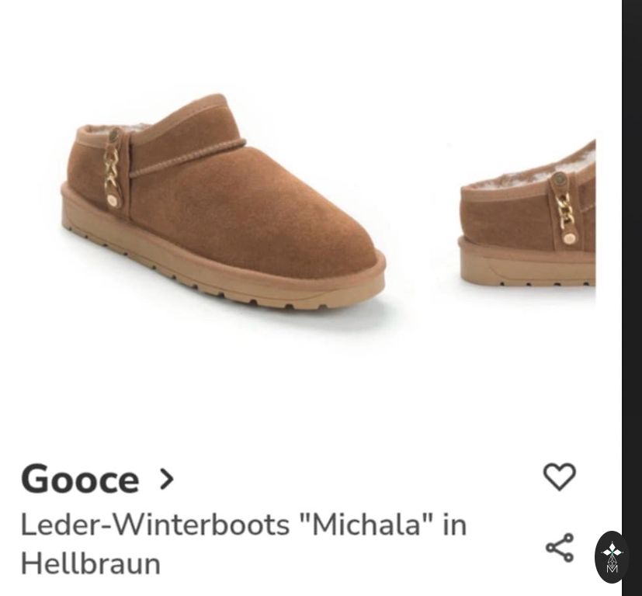
Task: Open the Gooce brand page link
Action: point(80,479)
